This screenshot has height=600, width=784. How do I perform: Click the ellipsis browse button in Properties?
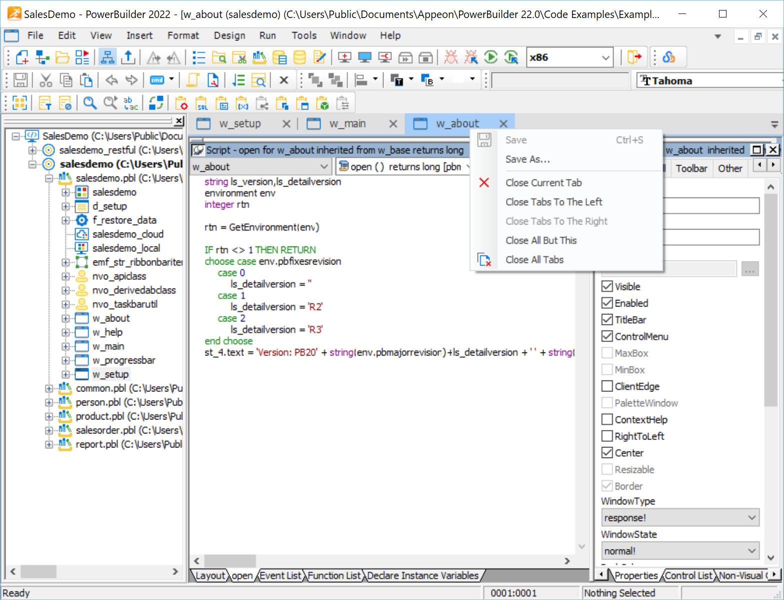(749, 269)
